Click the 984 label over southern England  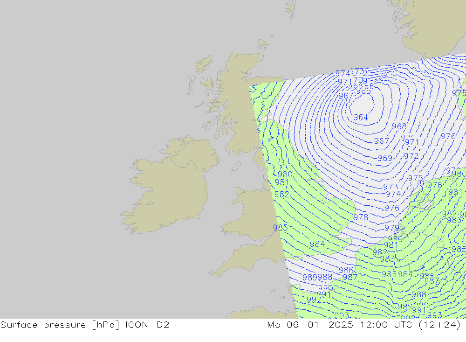(x=317, y=244)
